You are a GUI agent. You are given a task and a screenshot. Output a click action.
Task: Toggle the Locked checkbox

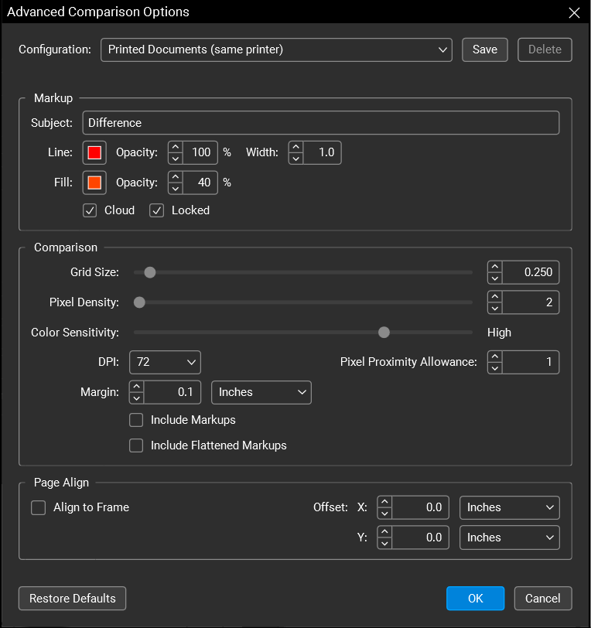[157, 210]
